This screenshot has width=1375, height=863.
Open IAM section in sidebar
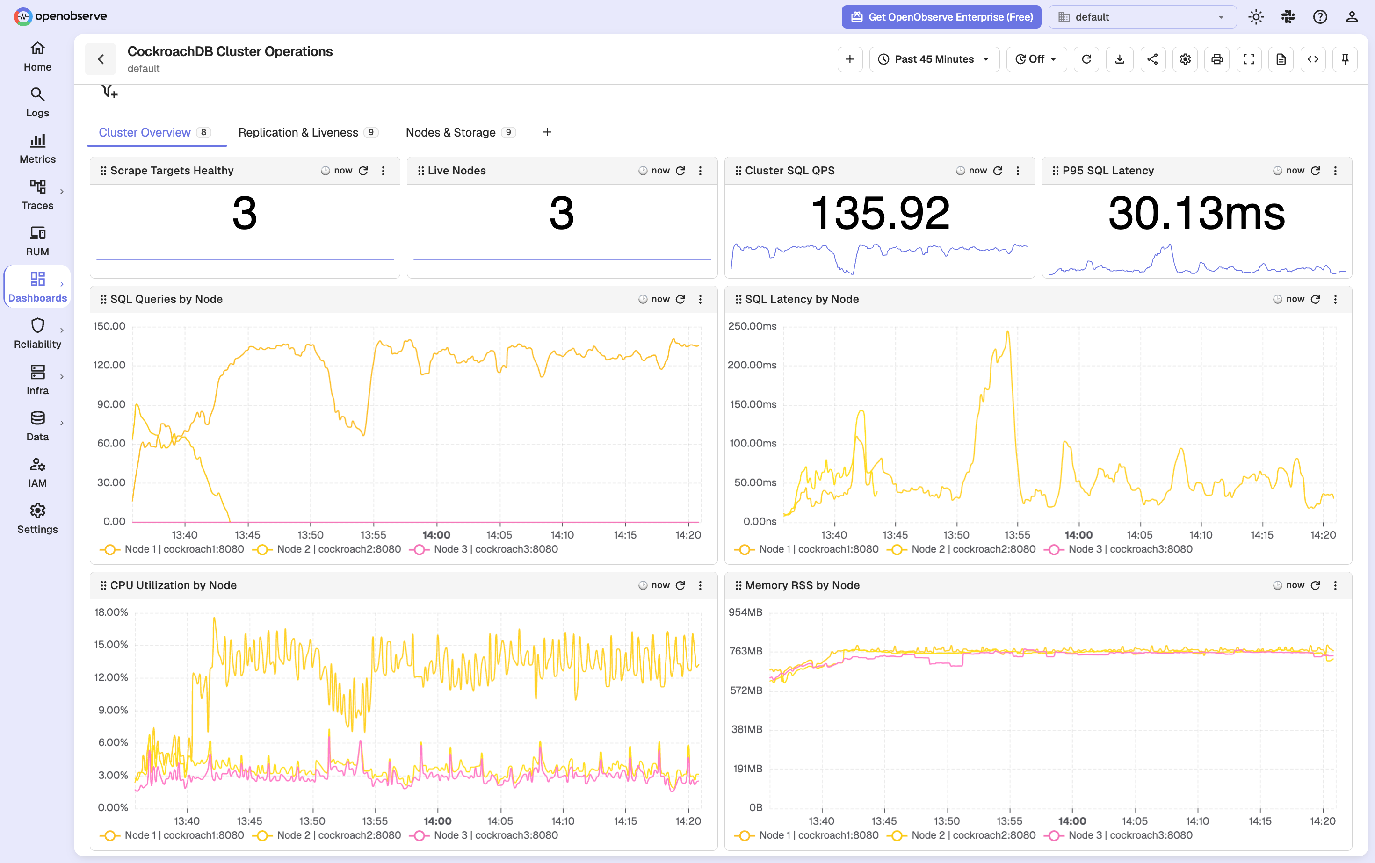37,473
